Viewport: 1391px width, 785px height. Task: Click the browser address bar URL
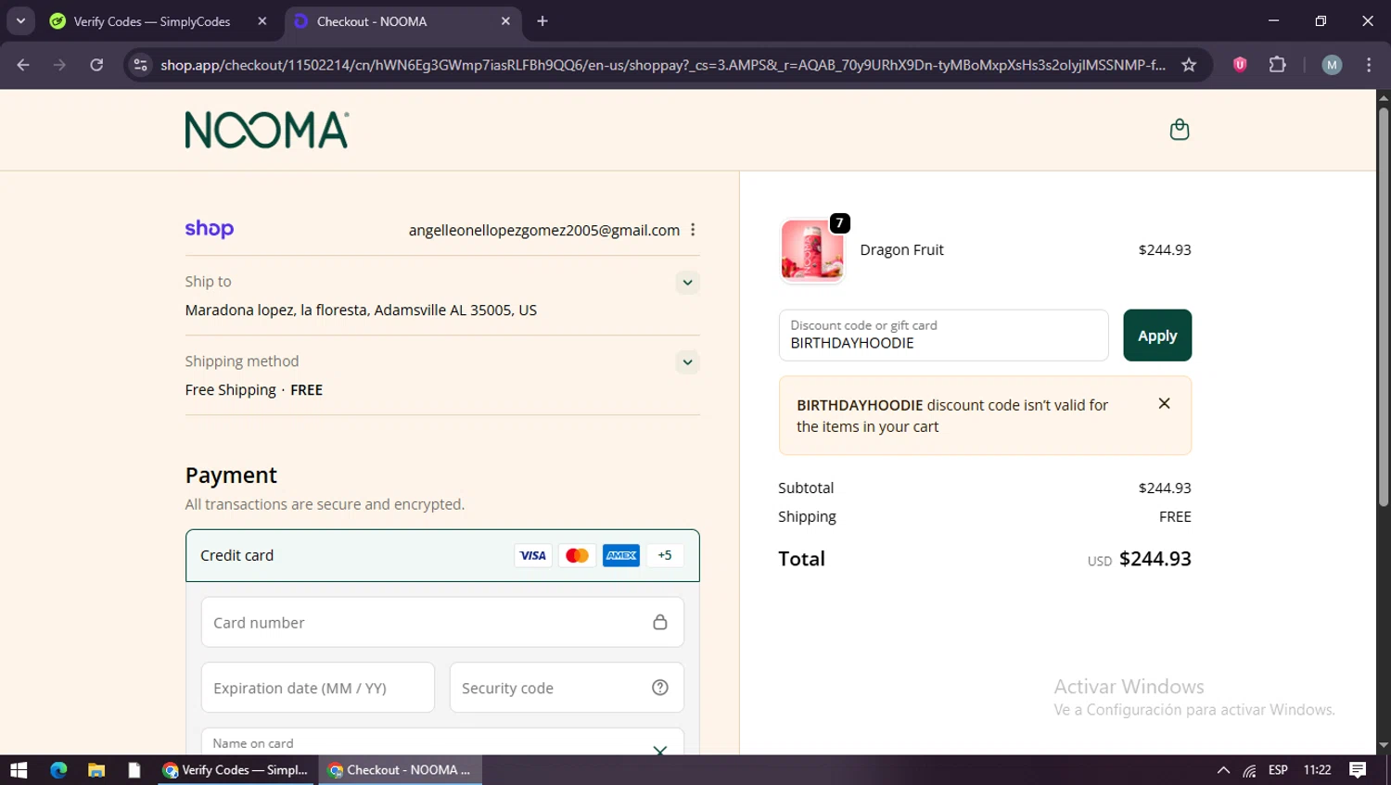click(662, 65)
